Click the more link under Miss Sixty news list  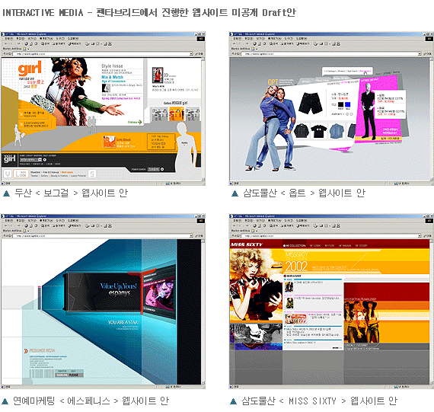337,348
